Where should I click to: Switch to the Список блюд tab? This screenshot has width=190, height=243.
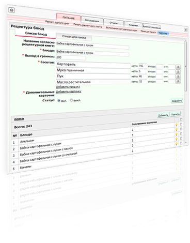tap(36, 34)
